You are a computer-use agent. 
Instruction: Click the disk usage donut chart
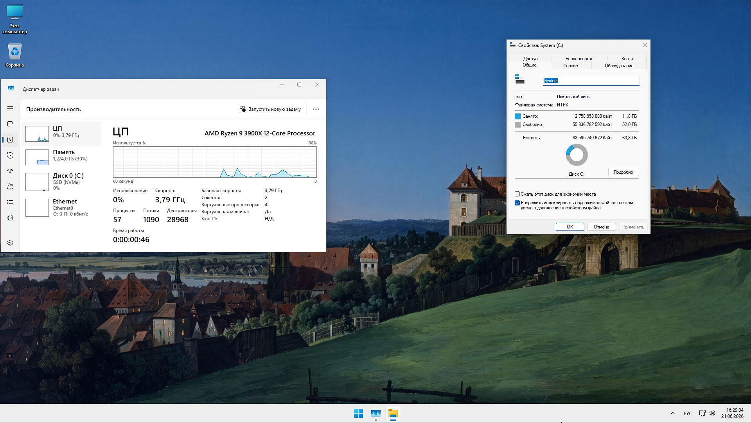point(577,155)
